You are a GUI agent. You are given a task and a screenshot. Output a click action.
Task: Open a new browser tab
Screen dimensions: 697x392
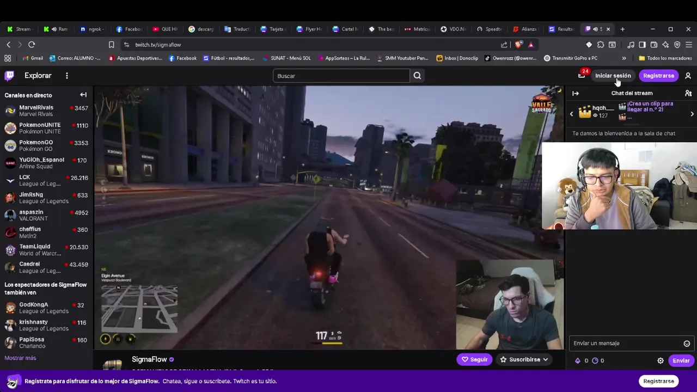point(622,29)
